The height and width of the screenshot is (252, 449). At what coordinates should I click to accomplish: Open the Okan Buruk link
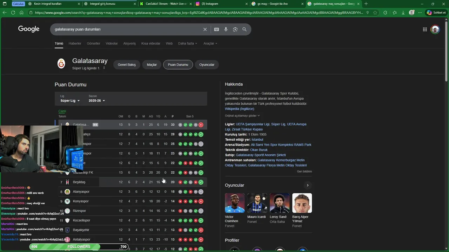point(259,150)
